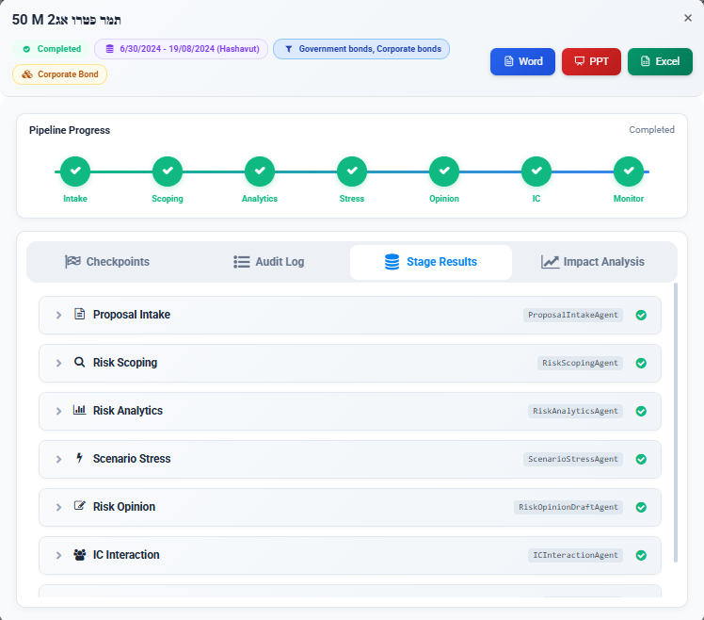Select the Scoping pipeline step circle

point(168,171)
